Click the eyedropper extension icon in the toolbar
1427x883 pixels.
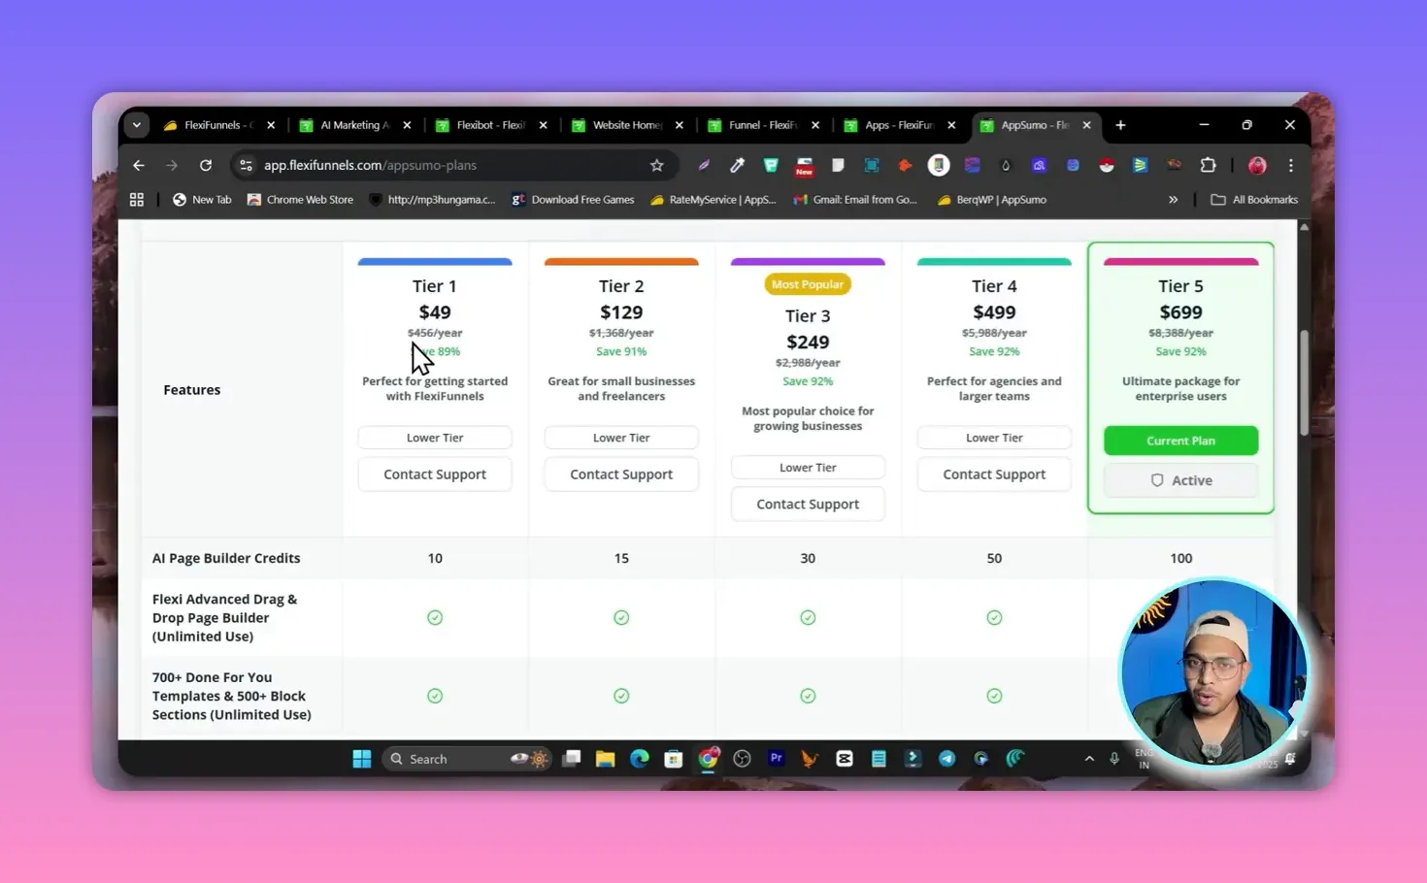[736, 165]
